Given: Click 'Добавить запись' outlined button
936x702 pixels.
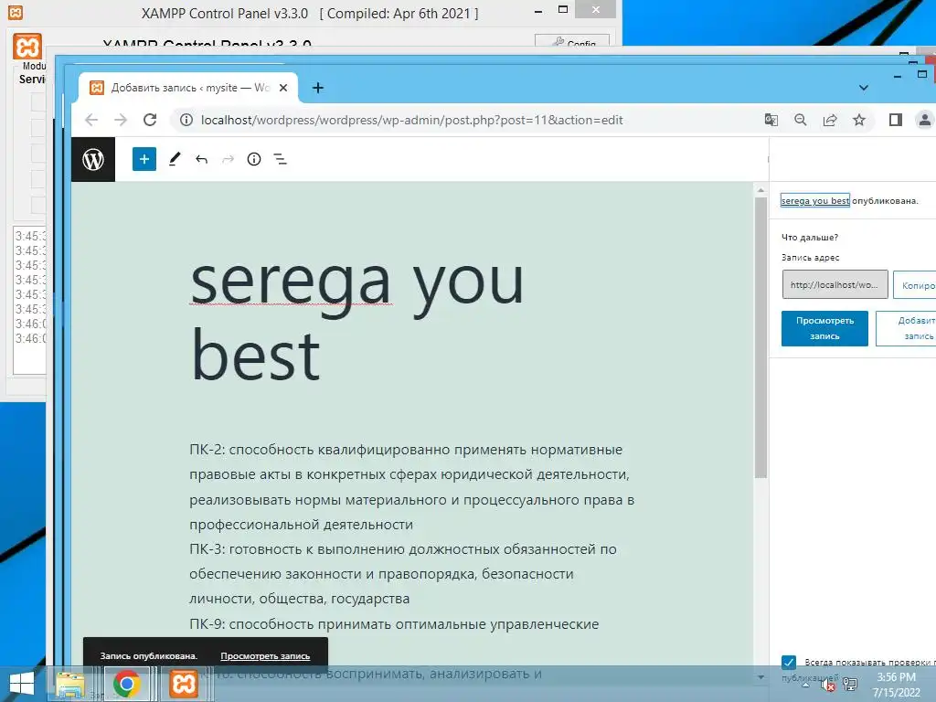Looking at the screenshot, I should (x=906, y=328).
